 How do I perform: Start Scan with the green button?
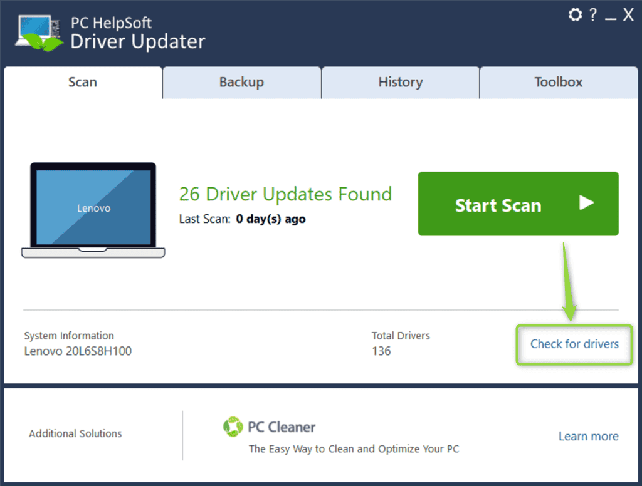click(x=518, y=204)
